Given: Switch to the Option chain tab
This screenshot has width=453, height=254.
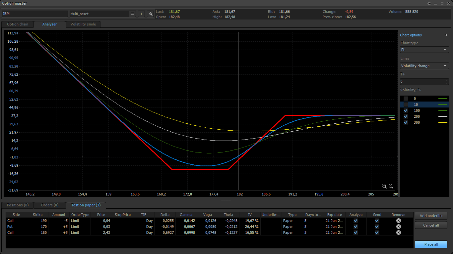Looking at the screenshot, I should tap(18, 24).
